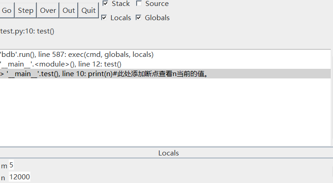Click the test.py:10: test() status text
This screenshot has height=183, width=333.
click(27, 31)
